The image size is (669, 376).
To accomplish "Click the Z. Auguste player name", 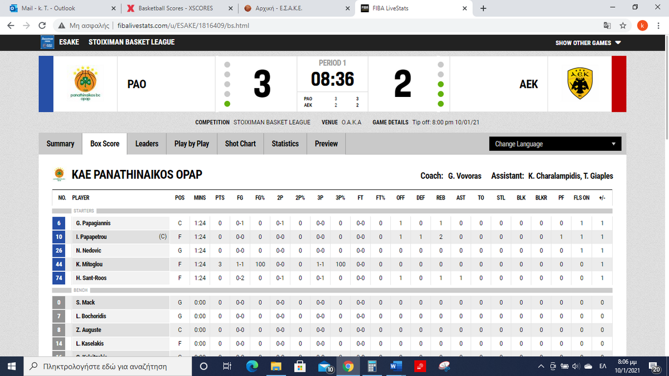I will click(89, 330).
